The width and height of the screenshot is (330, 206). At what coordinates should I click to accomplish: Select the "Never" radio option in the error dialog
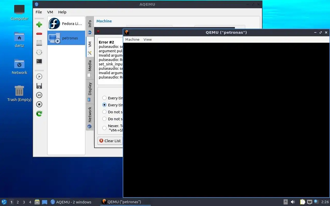tap(104, 128)
